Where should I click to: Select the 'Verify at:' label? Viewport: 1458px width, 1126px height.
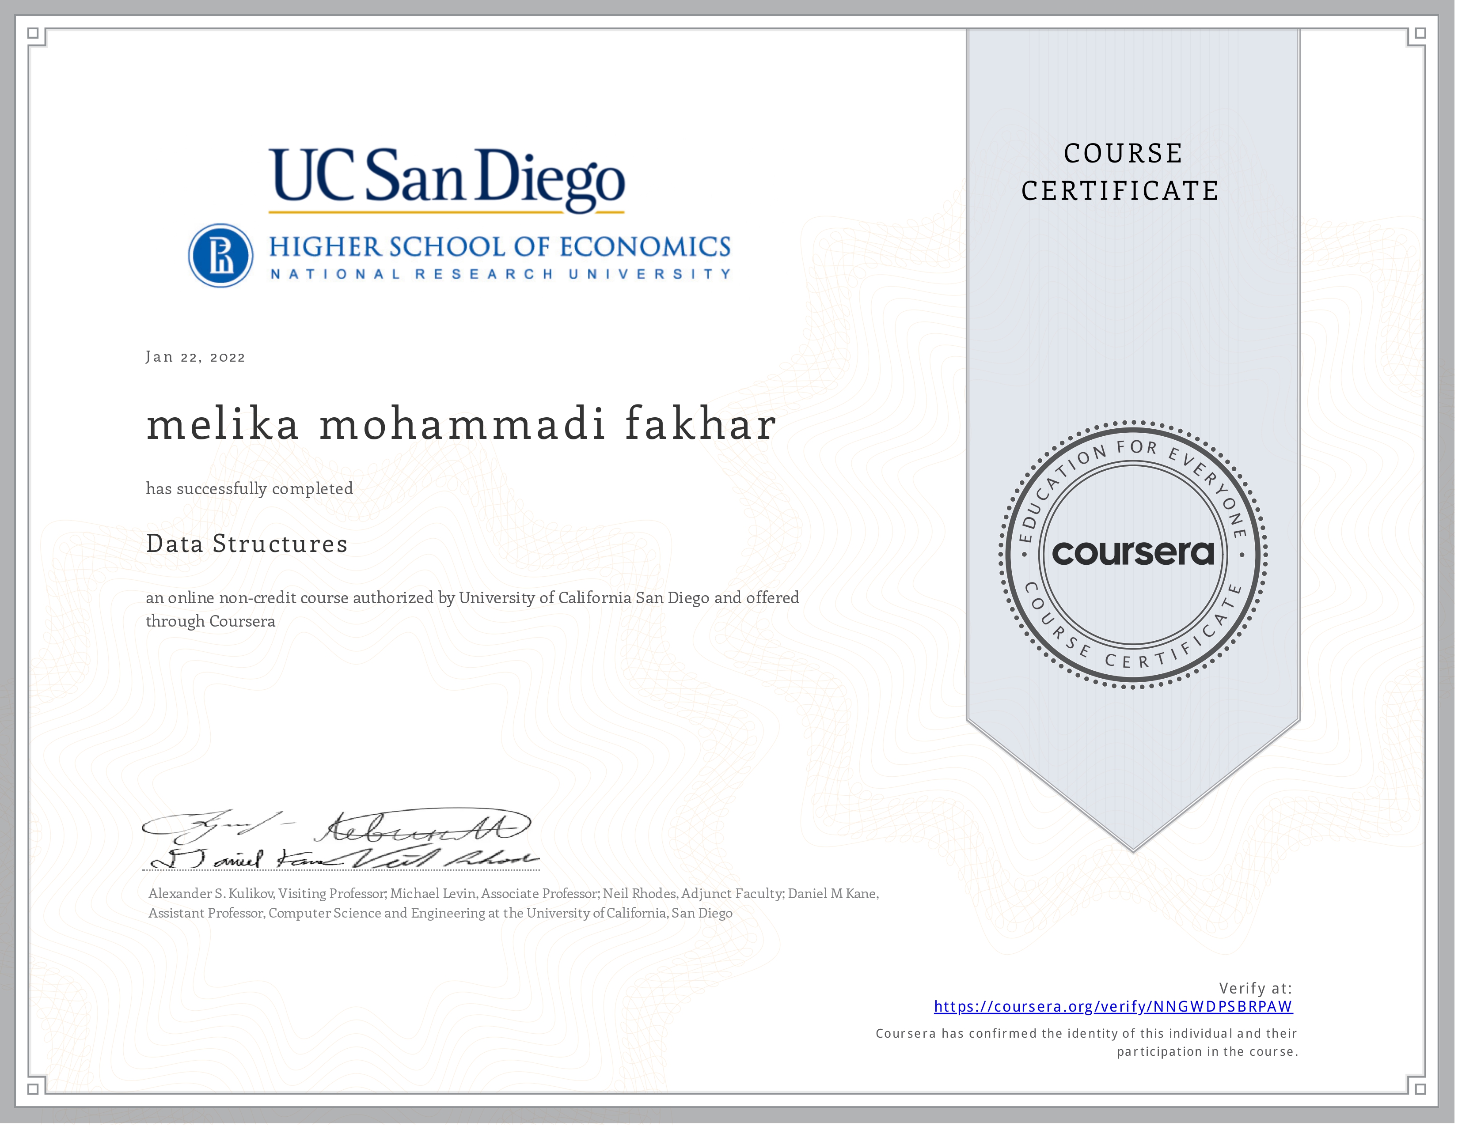1256,989
